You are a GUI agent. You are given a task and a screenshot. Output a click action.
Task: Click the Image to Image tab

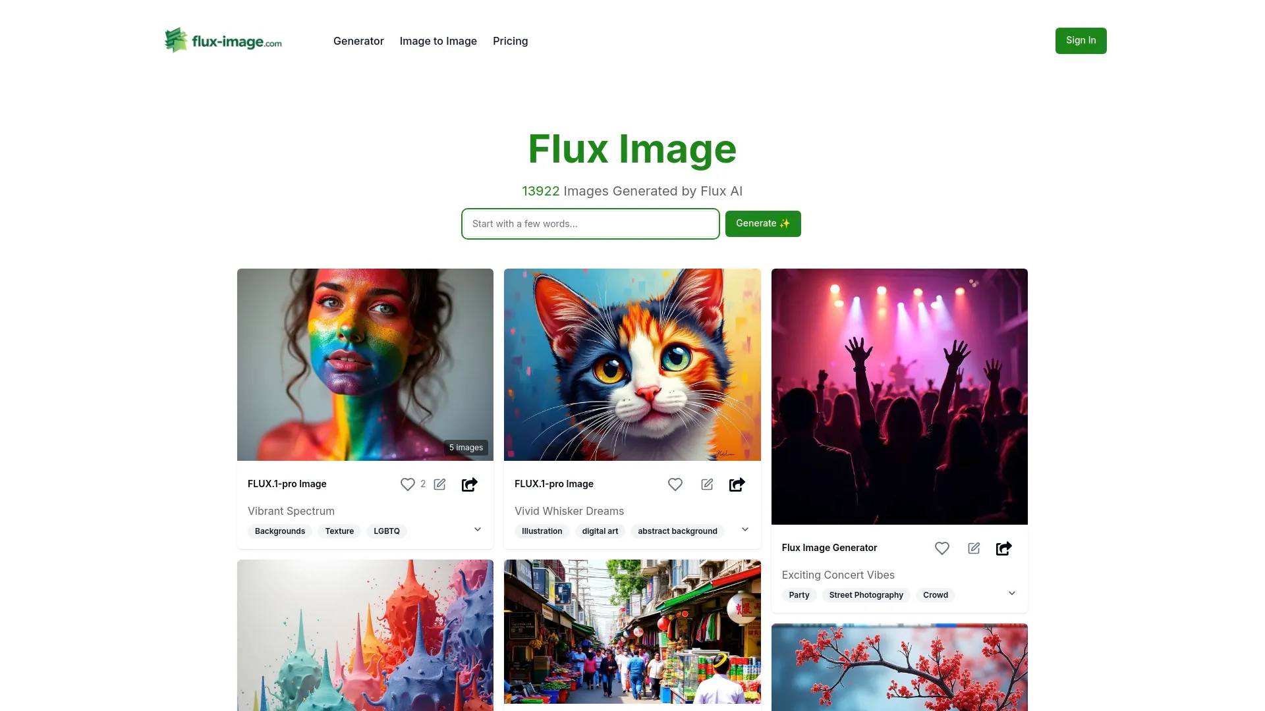(438, 40)
